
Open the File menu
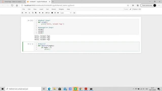pos(24,9)
